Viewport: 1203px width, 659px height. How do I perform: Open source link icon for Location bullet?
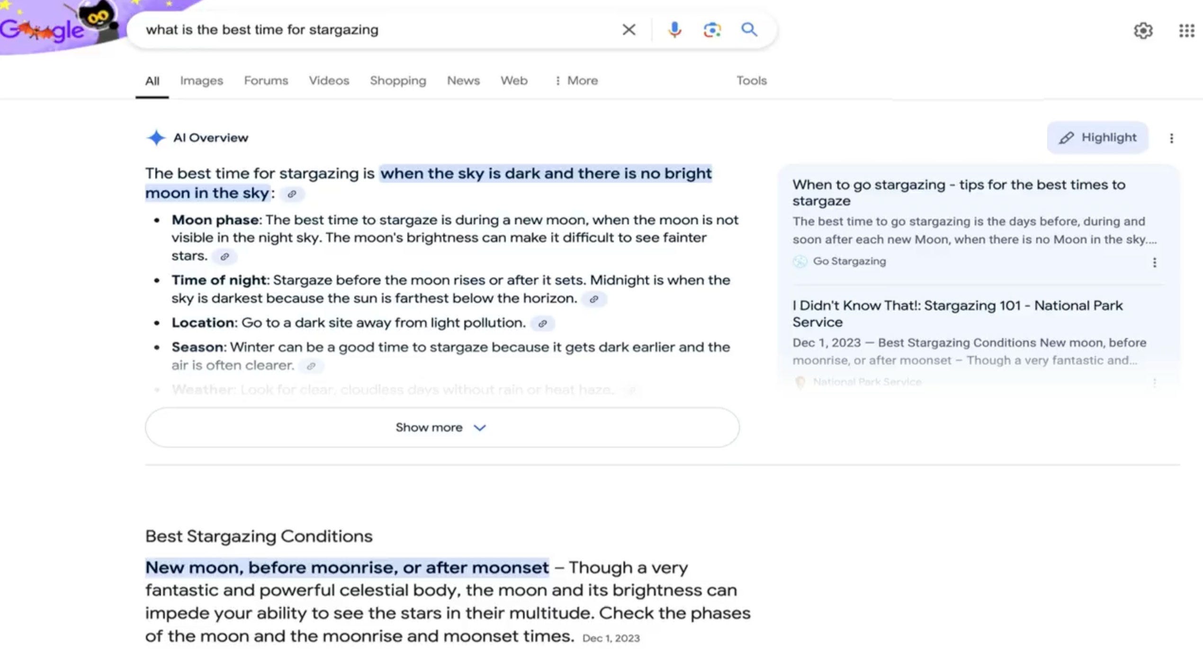point(543,323)
